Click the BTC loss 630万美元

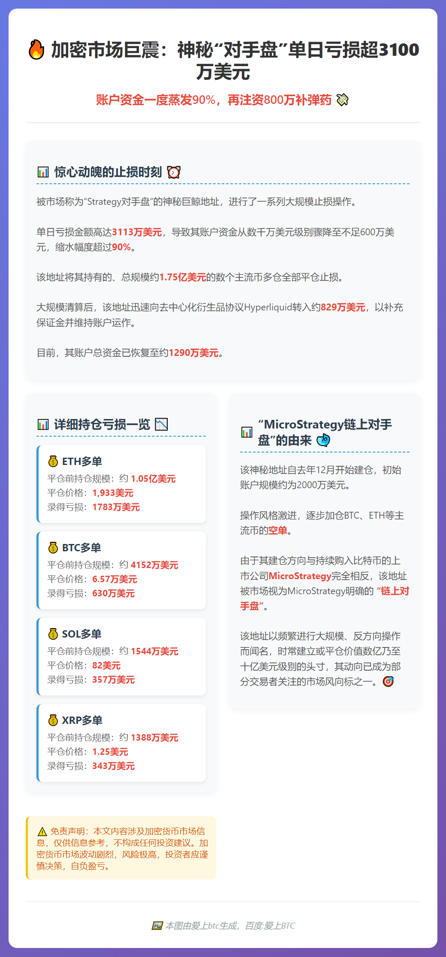pyautogui.click(x=114, y=593)
